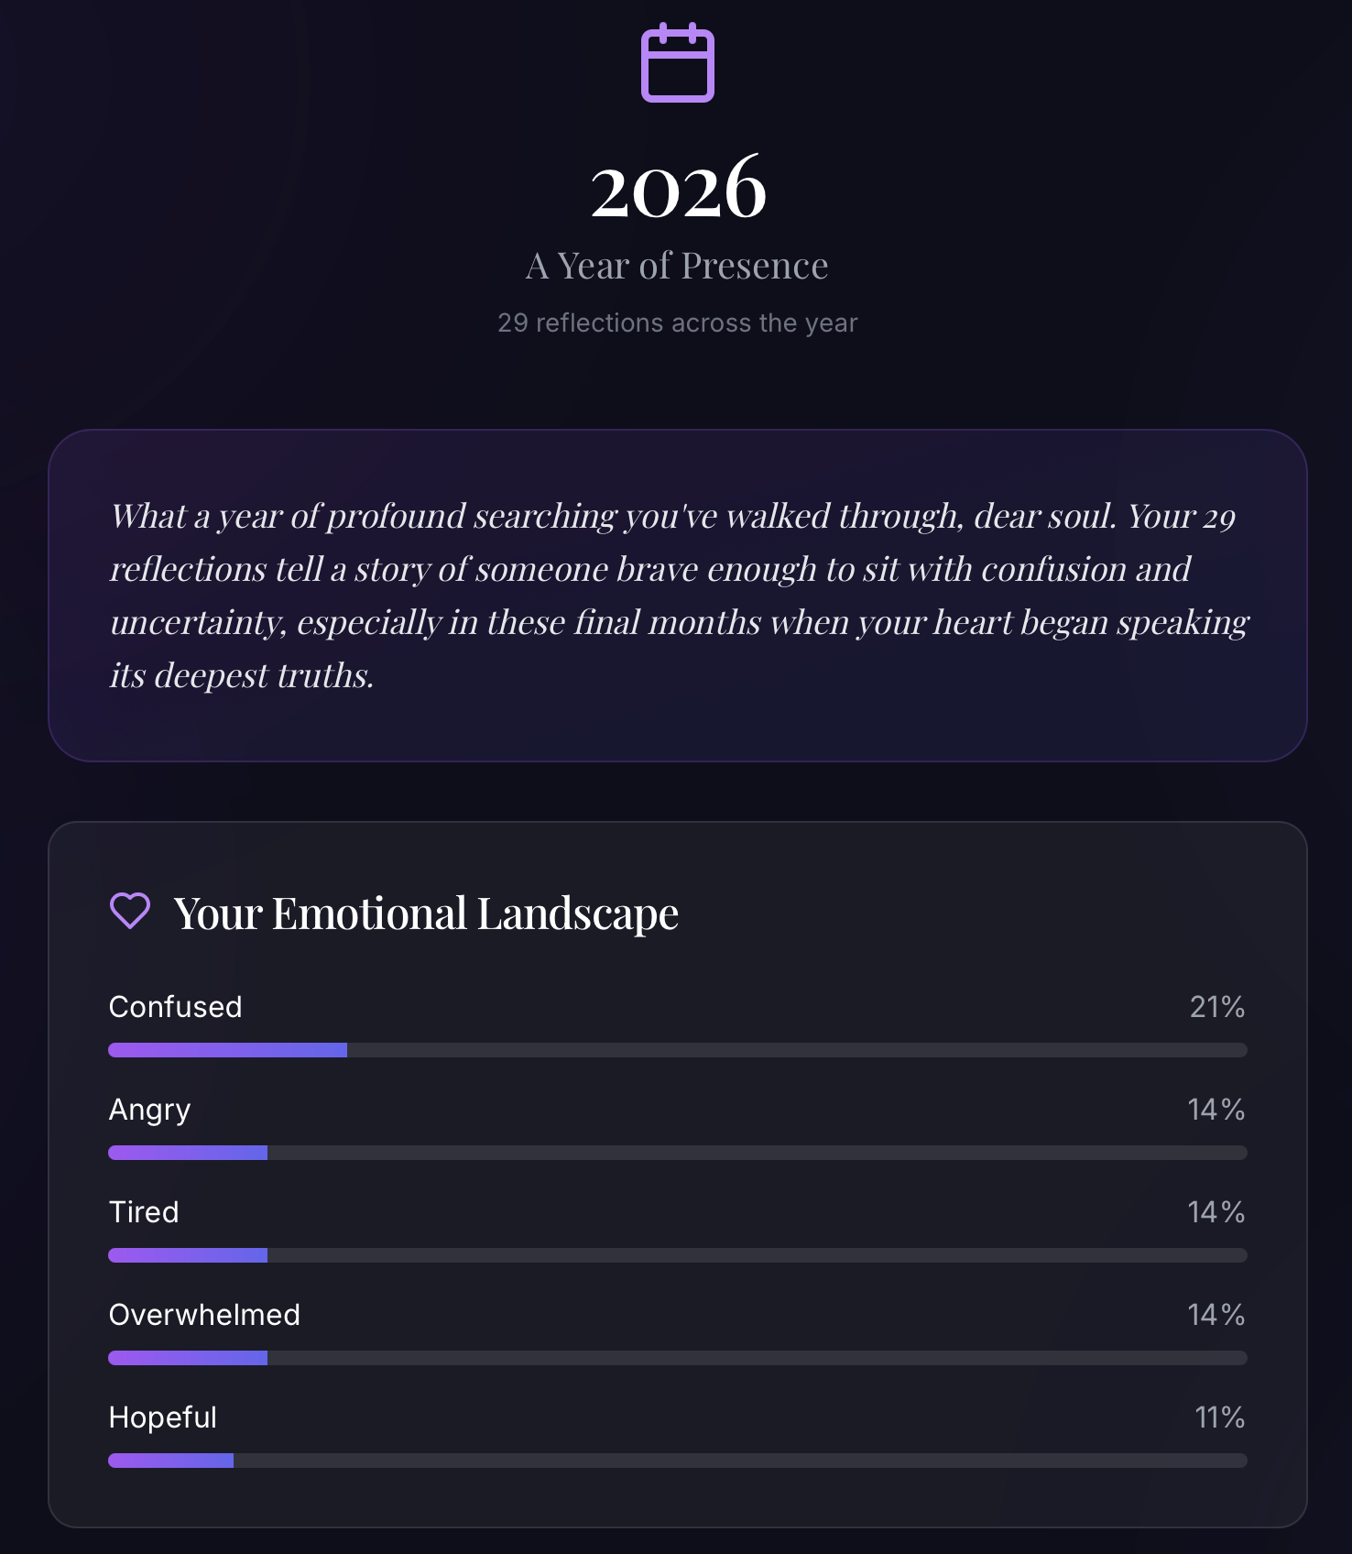
Task: Click the heart outline beside the section title
Action: (129, 912)
